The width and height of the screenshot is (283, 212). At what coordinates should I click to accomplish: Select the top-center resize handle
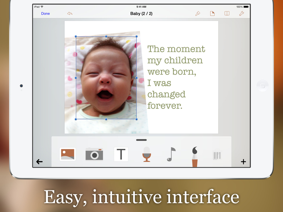(x=106, y=36)
